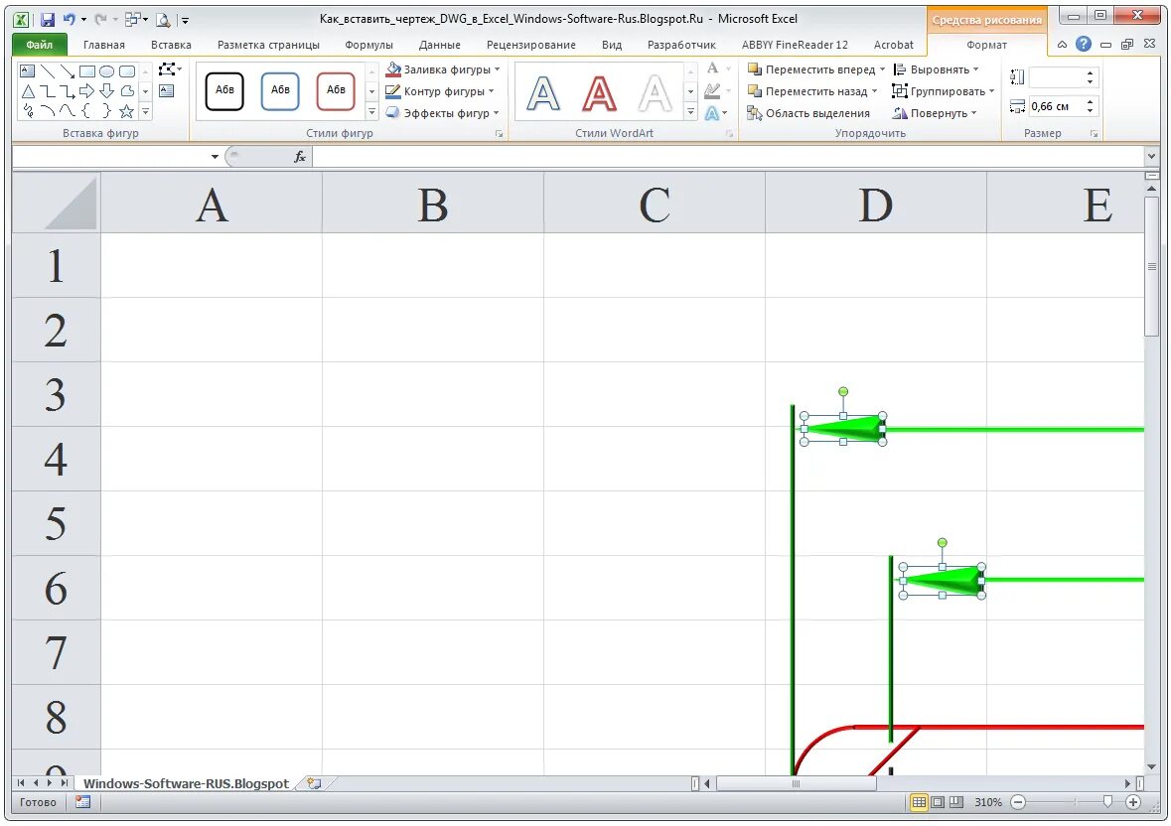Switch to Normal view
The height and width of the screenshot is (826, 1171).
[919, 802]
